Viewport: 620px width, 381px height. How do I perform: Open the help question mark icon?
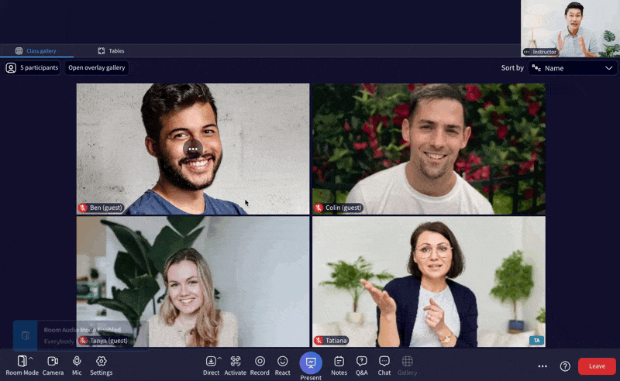[x=565, y=366]
